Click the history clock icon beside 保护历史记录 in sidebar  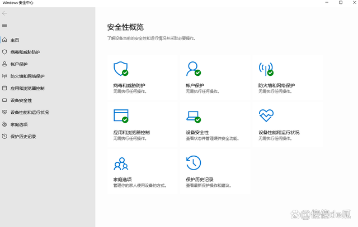(x=4, y=137)
